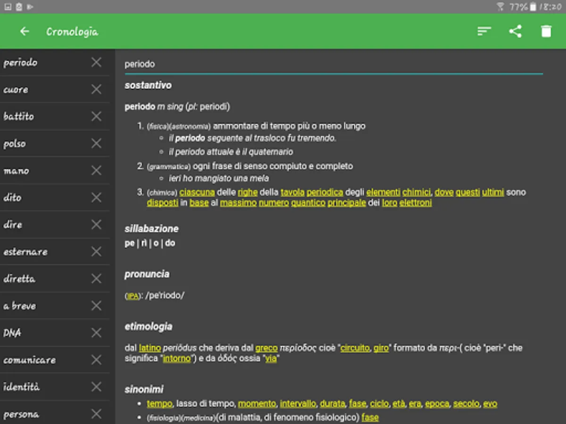Open the 'greco' etymology link
Screen dimensions: 566x424
click(x=266, y=348)
